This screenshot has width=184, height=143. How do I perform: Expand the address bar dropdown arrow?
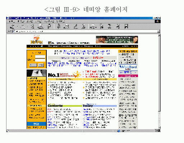pos(158,31)
